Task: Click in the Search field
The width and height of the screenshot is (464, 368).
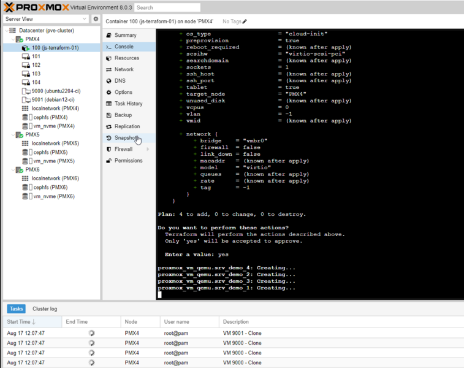Action: pyautogui.click(x=167, y=8)
